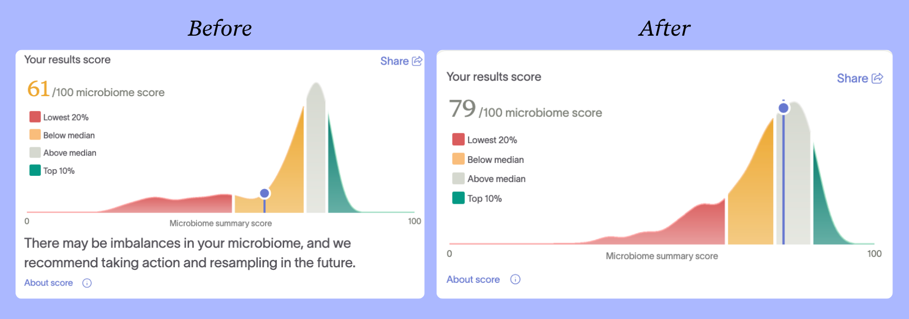Click the Share export icon on the Before card
The image size is (909, 319).
[x=416, y=61]
